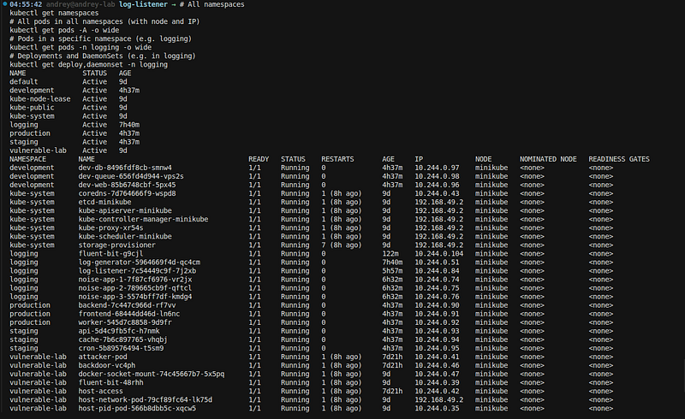Click pod name backdoor-vc4ph
This screenshot has width=685, height=419.
pyautogui.click(x=107, y=365)
